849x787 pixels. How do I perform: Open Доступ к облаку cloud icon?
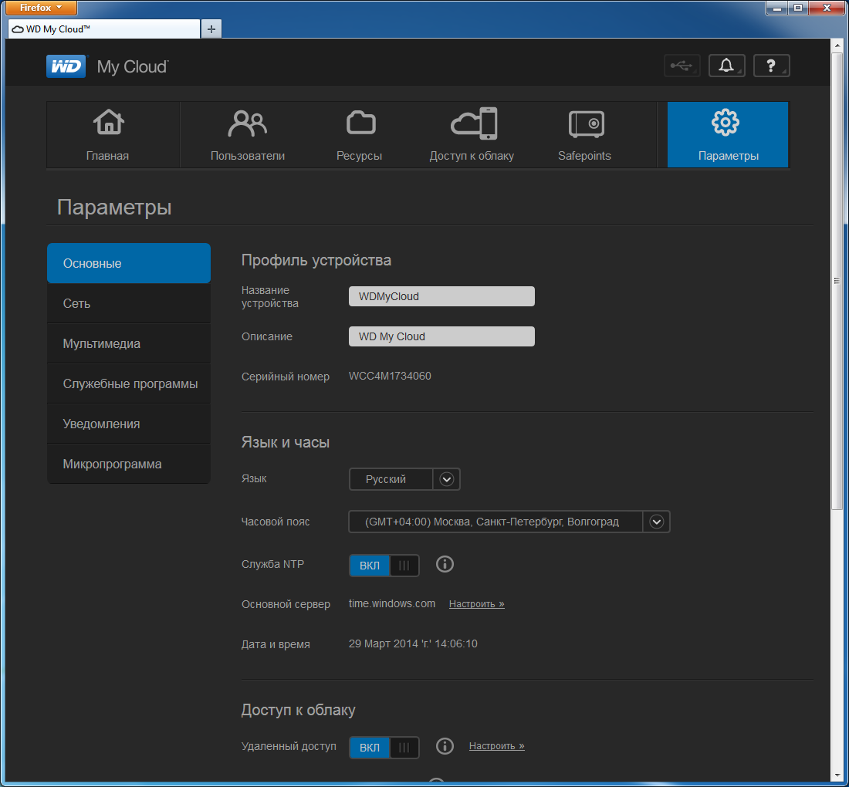click(x=472, y=123)
